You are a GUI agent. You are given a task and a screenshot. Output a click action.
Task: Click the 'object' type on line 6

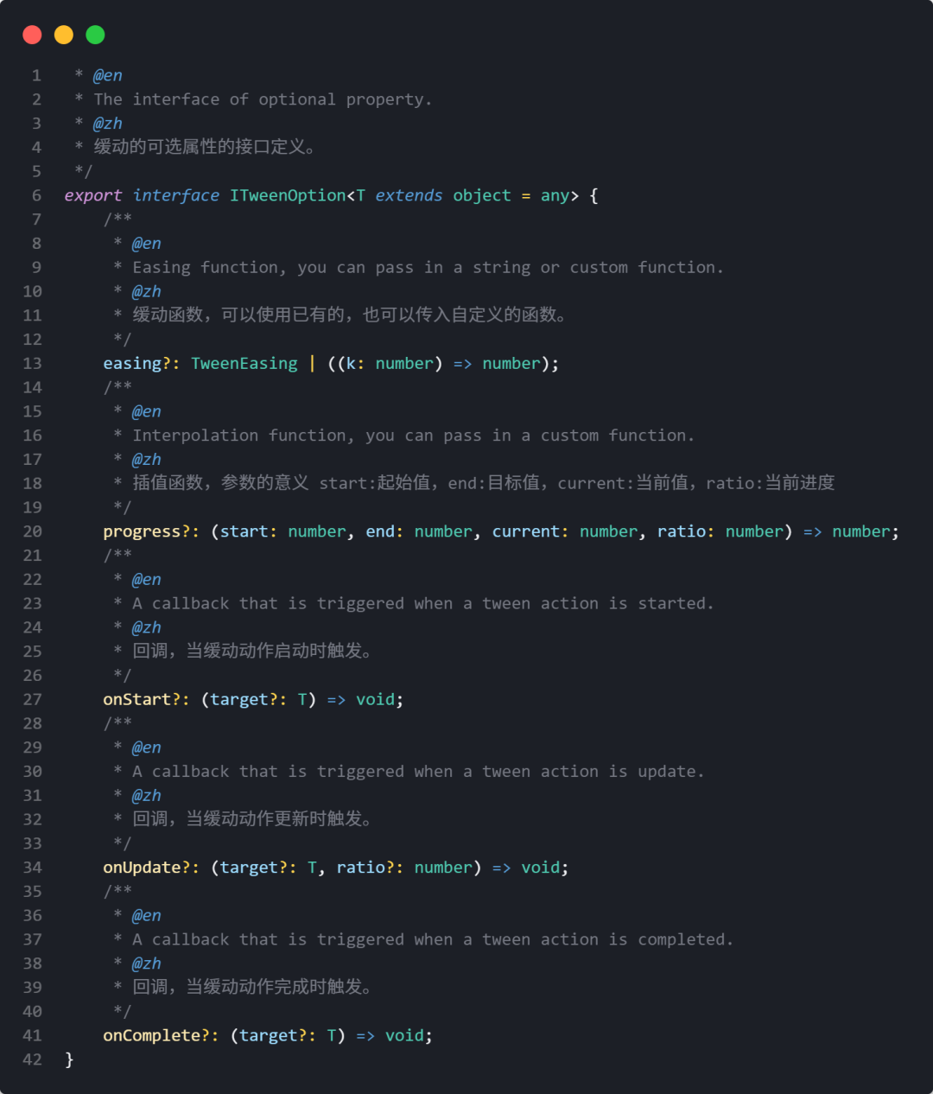(x=482, y=195)
